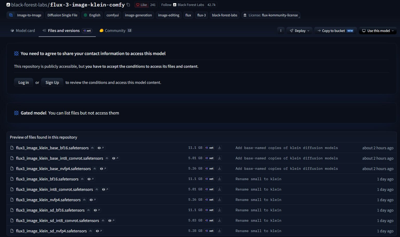Download flux3_image_klein_base_int8_convrot.safetensors via download icon
The image size is (400, 237).
219,158
